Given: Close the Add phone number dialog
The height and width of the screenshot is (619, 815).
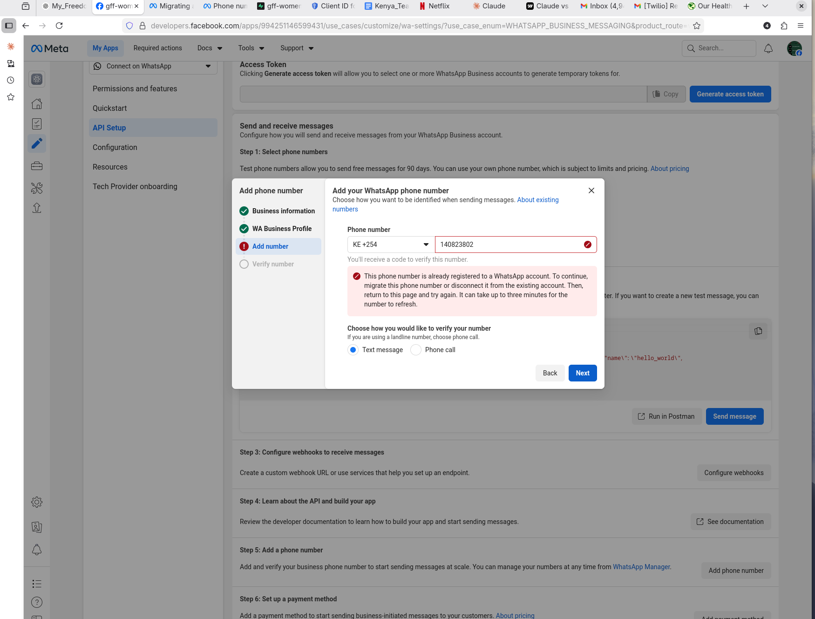Looking at the screenshot, I should 591,190.
